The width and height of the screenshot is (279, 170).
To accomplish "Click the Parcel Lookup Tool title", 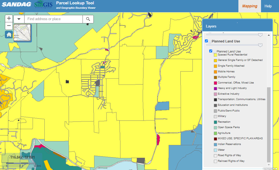I will (x=75, y=3).
